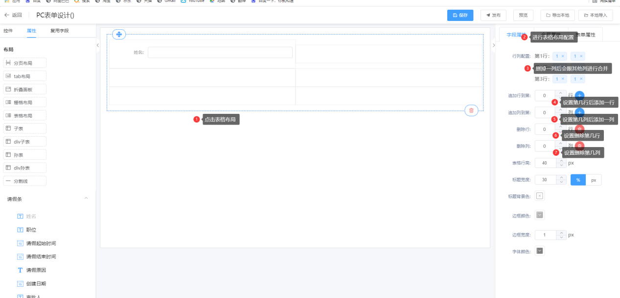Screen dimensions: 620x298
Task: Select the 表格布局 layout control
Action: click(x=25, y=116)
